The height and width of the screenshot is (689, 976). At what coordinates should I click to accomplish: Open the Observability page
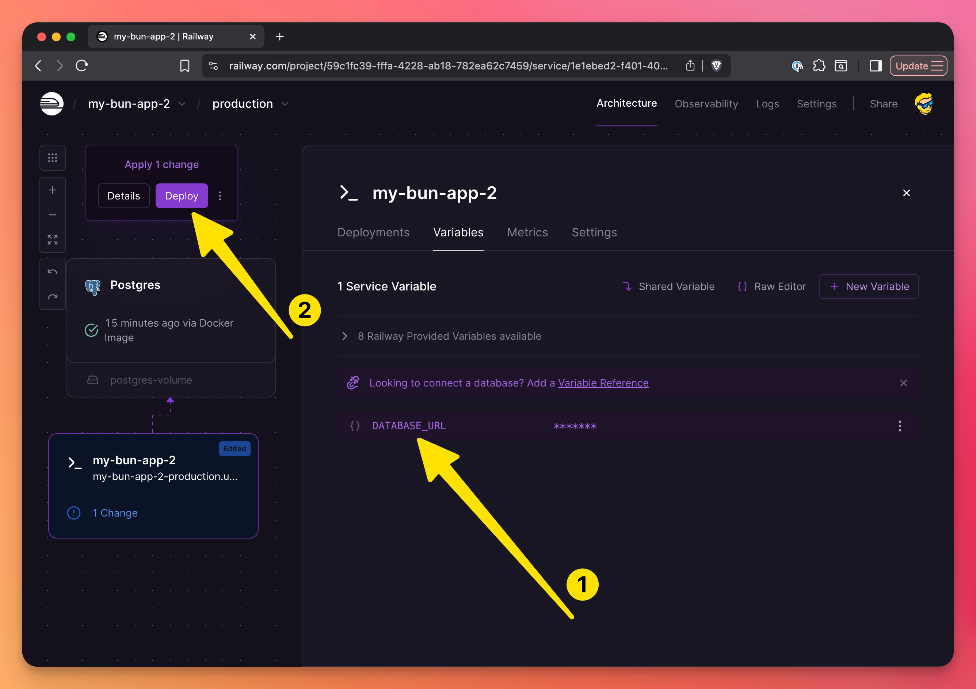point(706,104)
